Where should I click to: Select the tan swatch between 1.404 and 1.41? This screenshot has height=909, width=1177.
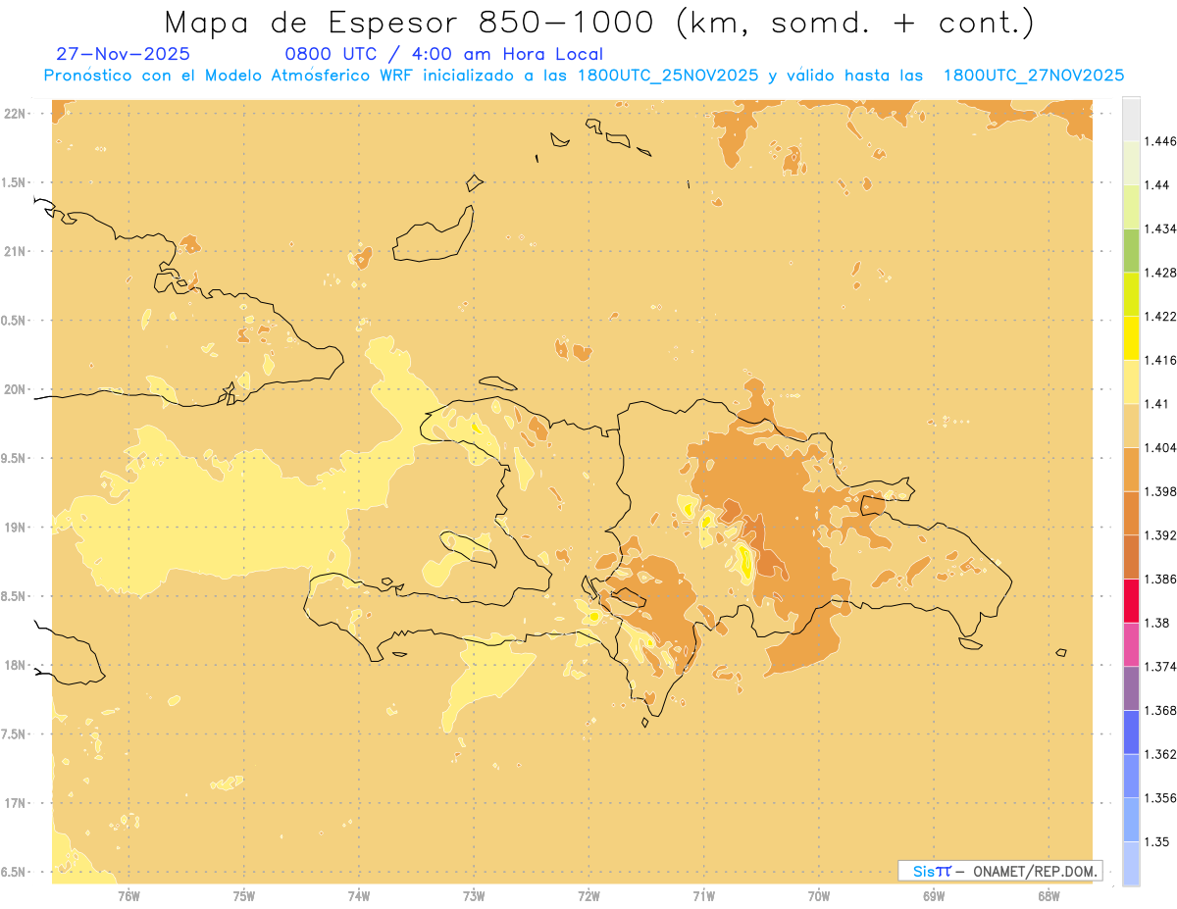pyautogui.click(x=1131, y=425)
